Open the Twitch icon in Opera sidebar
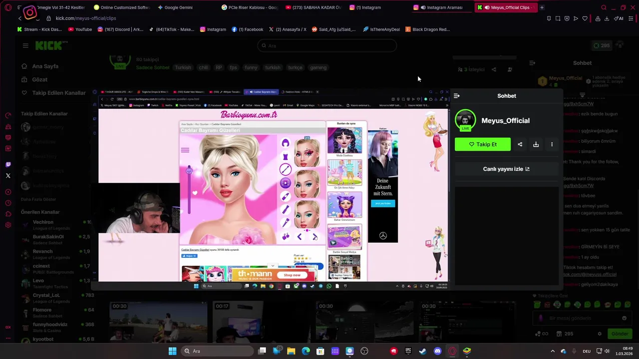The width and height of the screenshot is (639, 359). click(8, 165)
